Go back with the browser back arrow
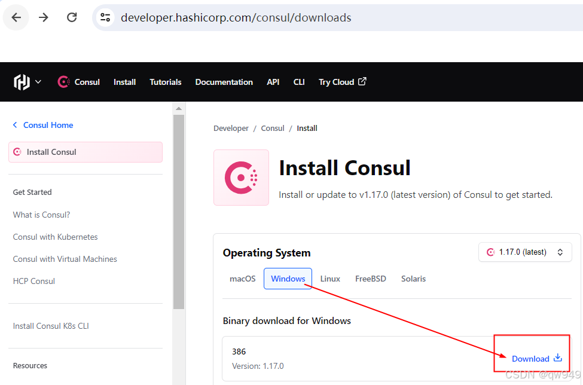Image resolution: width=583 pixels, height=385 pixels. pyautogui.click(x=16, y=17)
